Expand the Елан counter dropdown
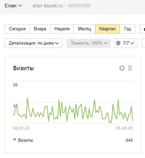This screenshot has height=158, width=145. (x=13, y=6)
